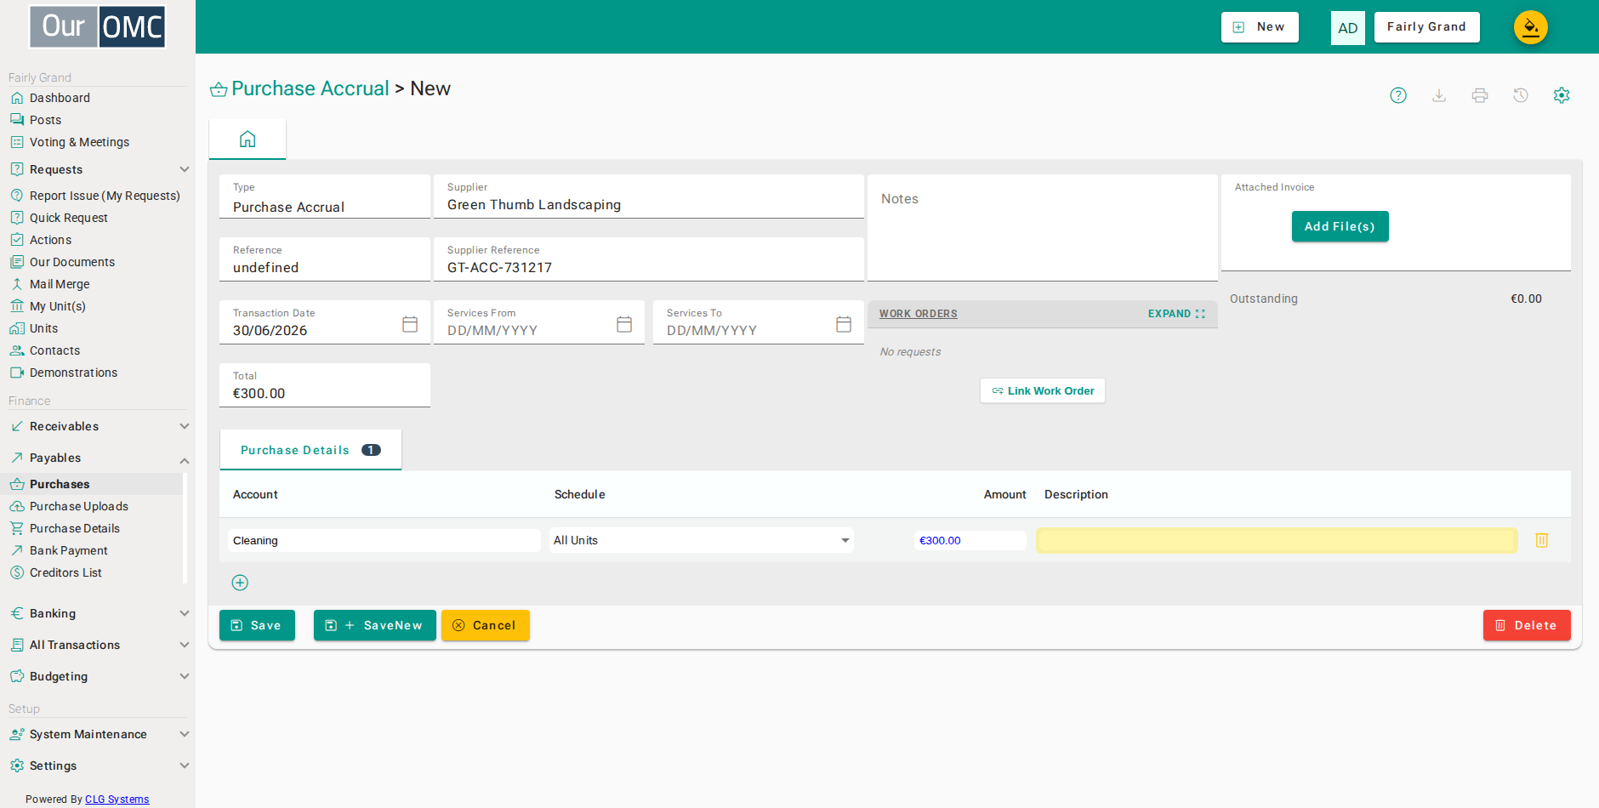Click the yellow paint bucket avatar icon
Screen dimensions: 1599x808
click(x=1531, y=27)
